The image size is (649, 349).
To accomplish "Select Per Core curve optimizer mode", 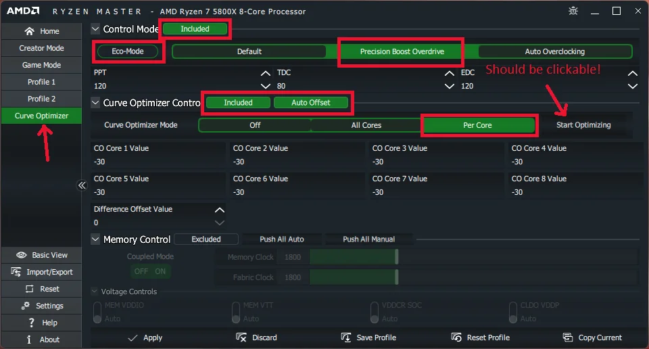I will pos(478,125).
